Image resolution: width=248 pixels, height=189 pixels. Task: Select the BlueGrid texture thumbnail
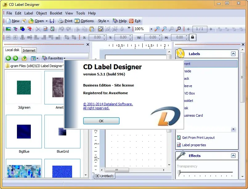62,131
